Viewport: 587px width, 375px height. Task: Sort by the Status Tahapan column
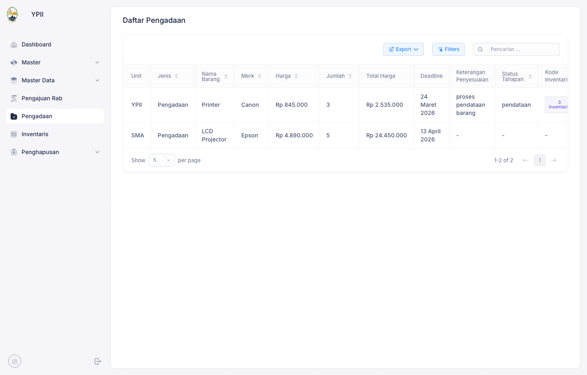[530, 76]
